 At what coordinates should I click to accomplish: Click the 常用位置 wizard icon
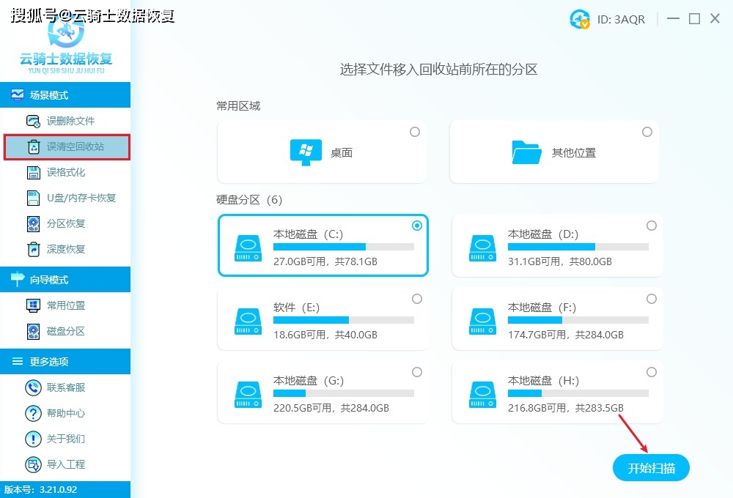34,305
